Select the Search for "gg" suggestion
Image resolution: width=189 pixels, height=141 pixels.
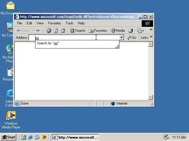tap(77, 43)
